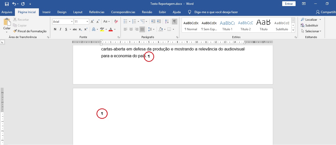Align text left

tap(126, 30)
